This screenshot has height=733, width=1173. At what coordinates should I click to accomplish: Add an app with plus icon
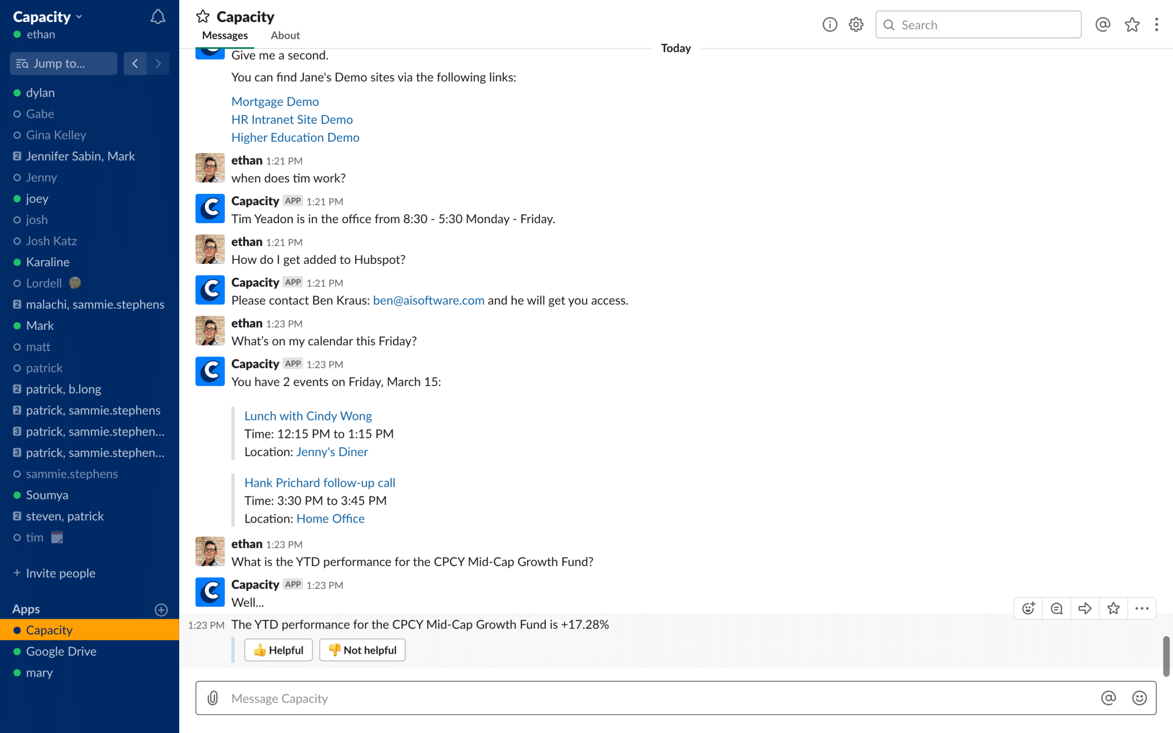tap(161, 609)
